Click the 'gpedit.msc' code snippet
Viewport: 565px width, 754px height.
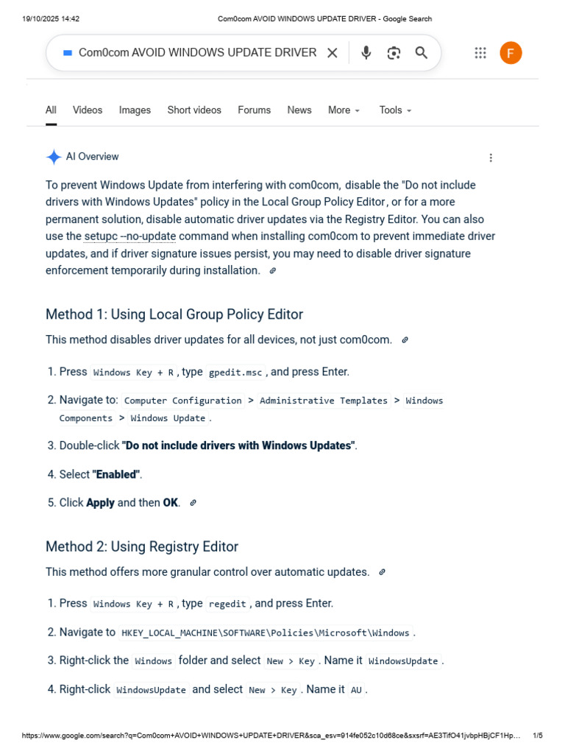coord(235,373)
